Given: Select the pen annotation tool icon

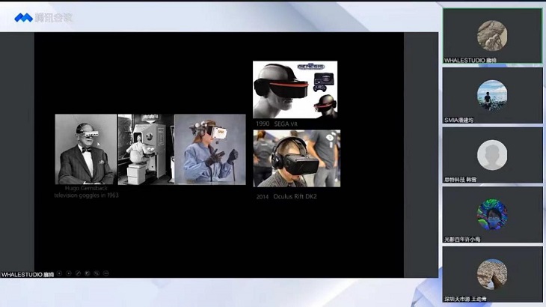Looking at the screenshot, I should [78, 273].
